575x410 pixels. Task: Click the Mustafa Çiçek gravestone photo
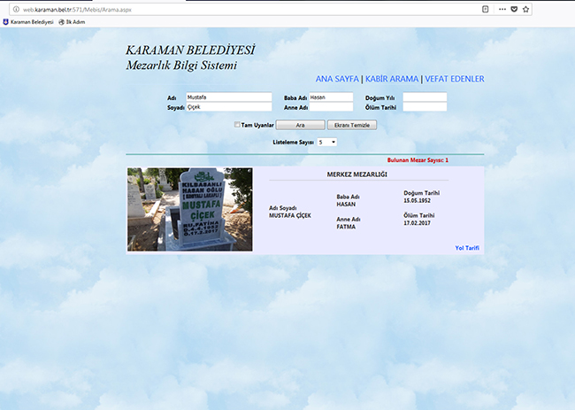(189, 210)
